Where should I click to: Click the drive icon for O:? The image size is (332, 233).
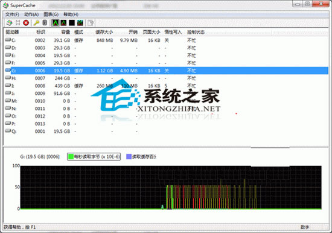(x=8, y=116)
